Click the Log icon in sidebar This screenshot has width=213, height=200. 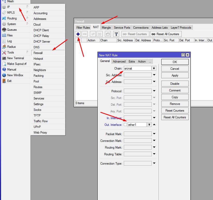click(4, 41)
